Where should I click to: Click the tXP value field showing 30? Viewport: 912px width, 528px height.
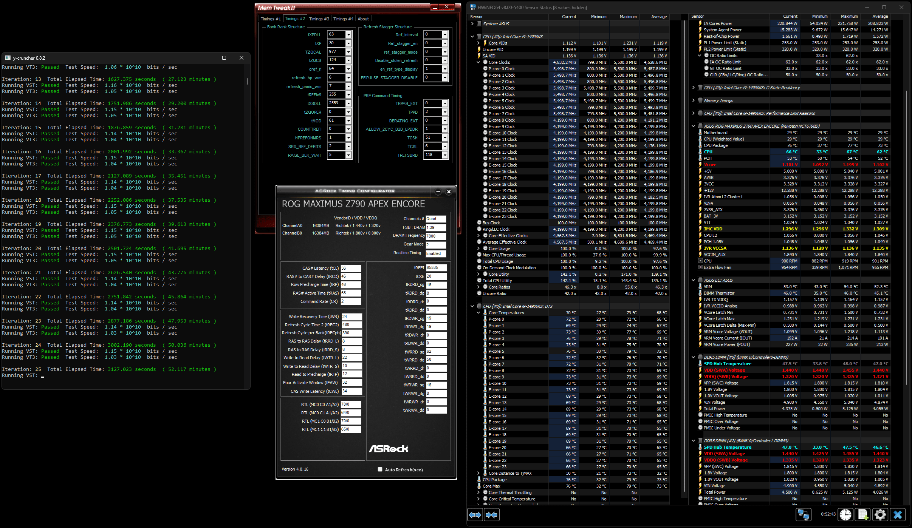pos(337,43)
